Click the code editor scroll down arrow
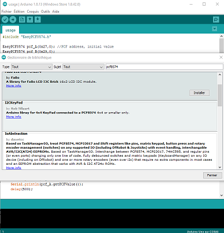This screenshot has width=224, height=233. point(222,195)
